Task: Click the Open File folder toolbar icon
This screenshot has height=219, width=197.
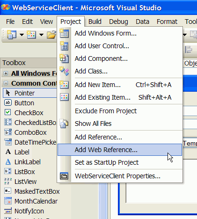Action: tap(51, 35)
